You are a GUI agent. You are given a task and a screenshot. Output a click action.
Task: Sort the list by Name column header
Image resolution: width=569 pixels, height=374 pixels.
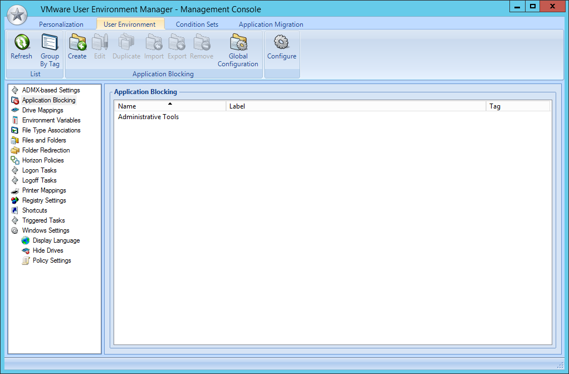tap(170, 106)
